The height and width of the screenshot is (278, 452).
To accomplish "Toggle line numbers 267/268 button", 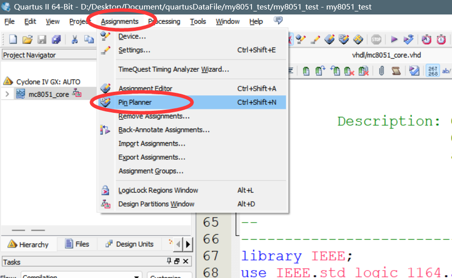I will point(432,71).
